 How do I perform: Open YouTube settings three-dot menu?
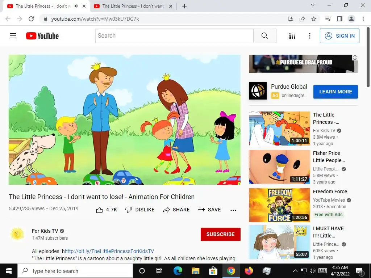(309, 36)
